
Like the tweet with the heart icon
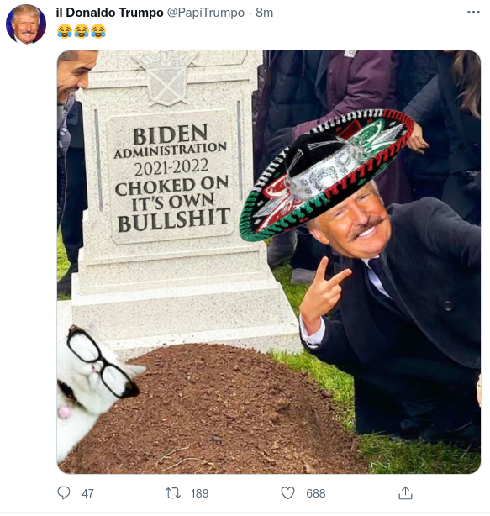point(287,493)
